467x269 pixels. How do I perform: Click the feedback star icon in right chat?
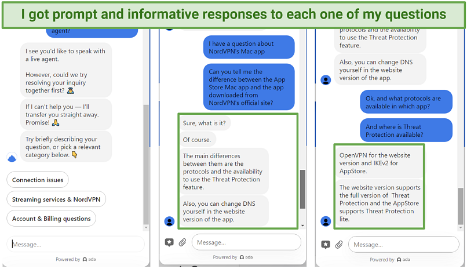[x=326, y=245]
